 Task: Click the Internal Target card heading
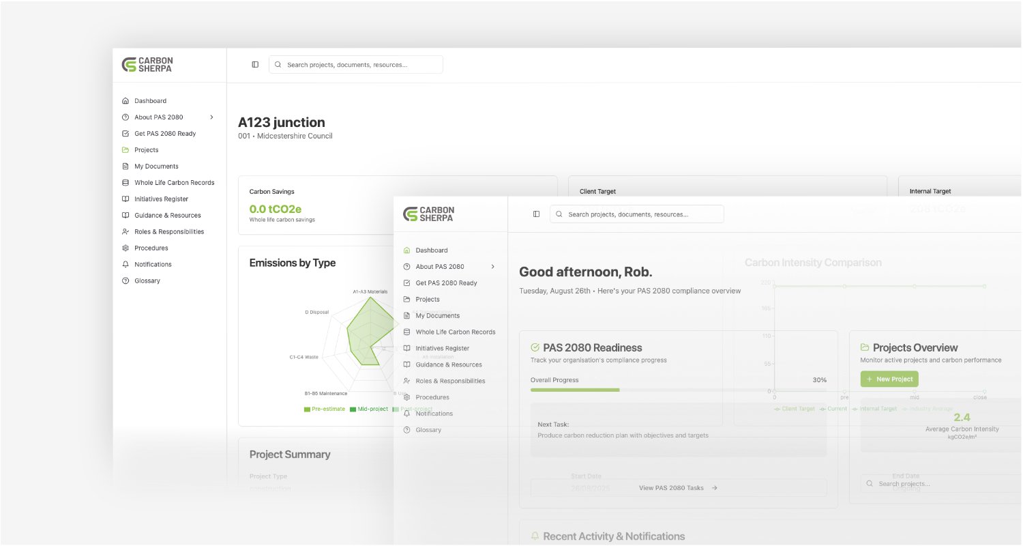click(930, 192)
